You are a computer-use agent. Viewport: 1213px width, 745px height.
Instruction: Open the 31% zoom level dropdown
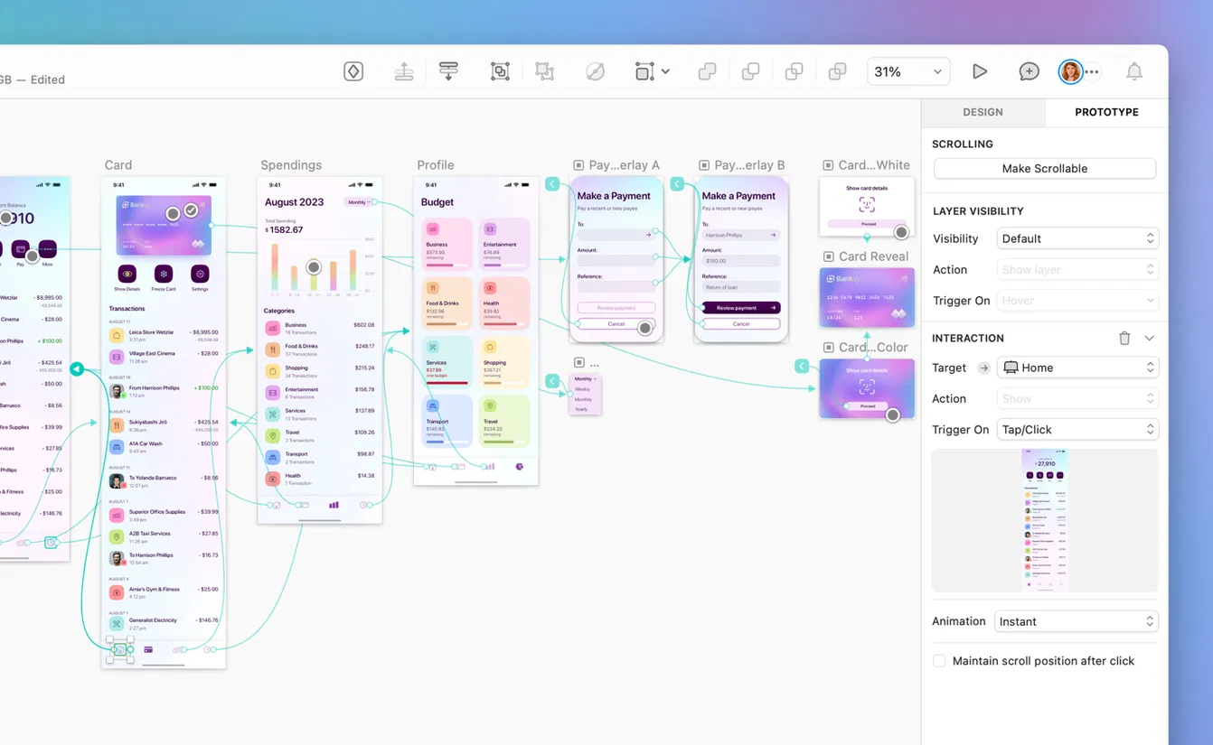pyautogui.click(x=907, y=70)
